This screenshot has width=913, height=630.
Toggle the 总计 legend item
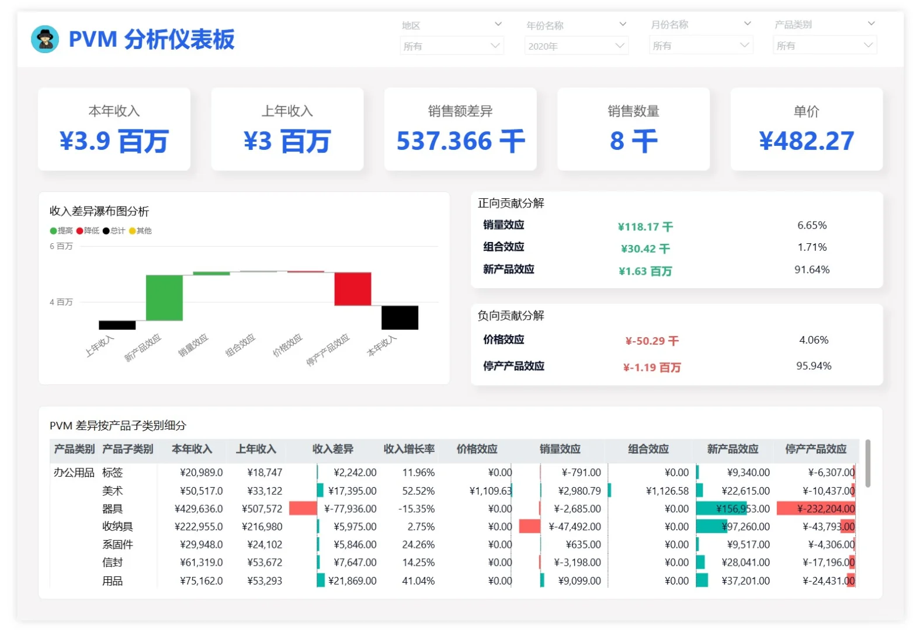click(114, 230)
